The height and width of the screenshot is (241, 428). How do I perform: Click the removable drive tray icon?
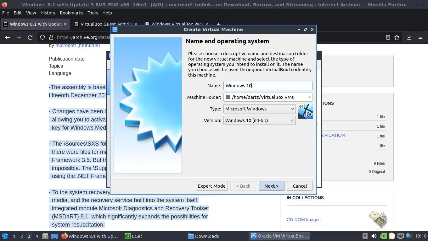tap(365, 236)
